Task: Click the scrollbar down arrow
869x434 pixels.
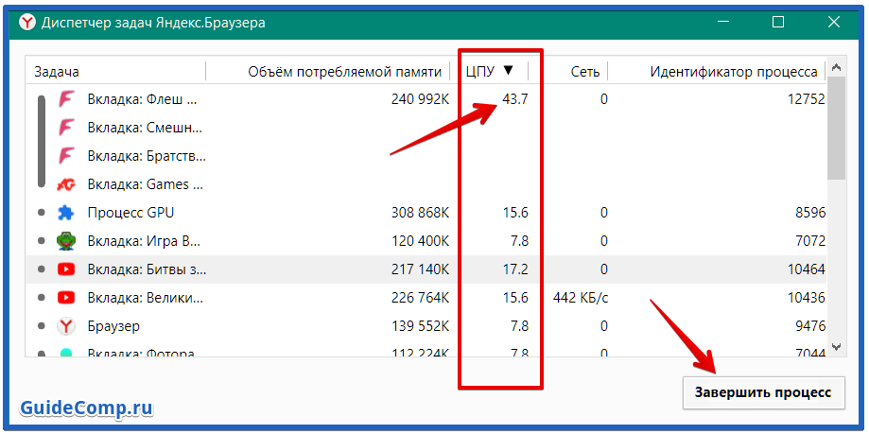Action: pos(836,346)
